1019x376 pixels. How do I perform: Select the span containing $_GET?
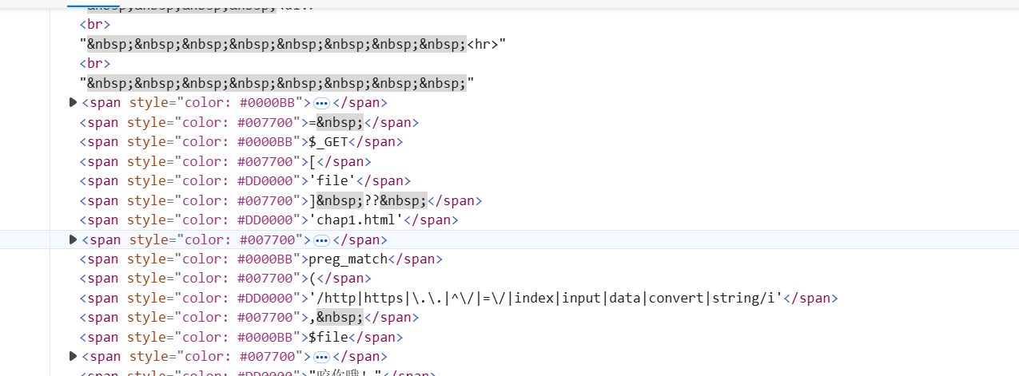[x=241, y=142]
